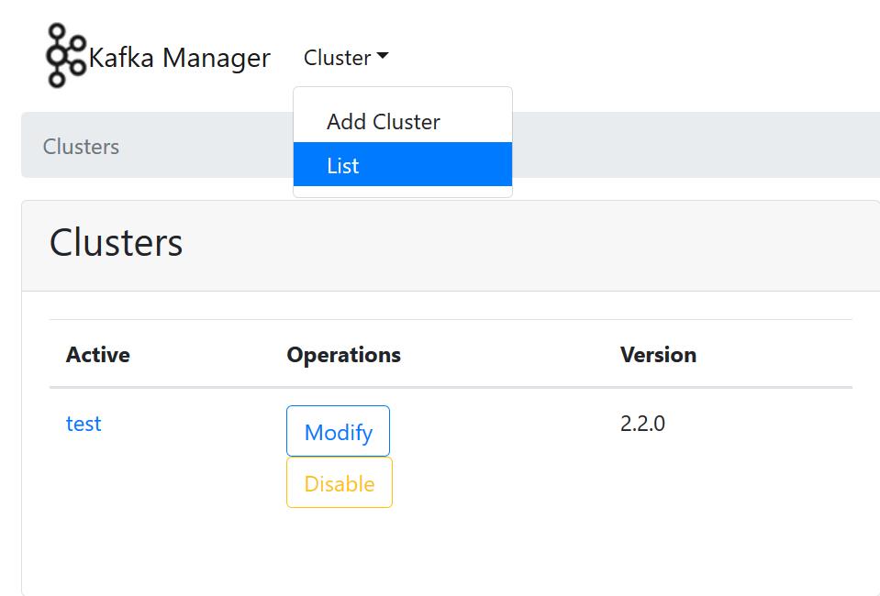Viewport: 880px width, 596px height.
Task: Click the Active column header
Action: 97,355
